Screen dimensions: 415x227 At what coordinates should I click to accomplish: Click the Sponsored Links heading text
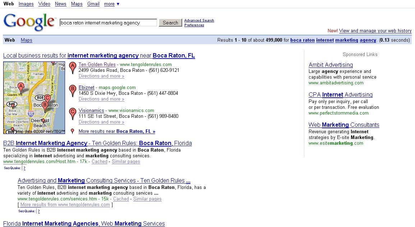(x=360, y=55)
